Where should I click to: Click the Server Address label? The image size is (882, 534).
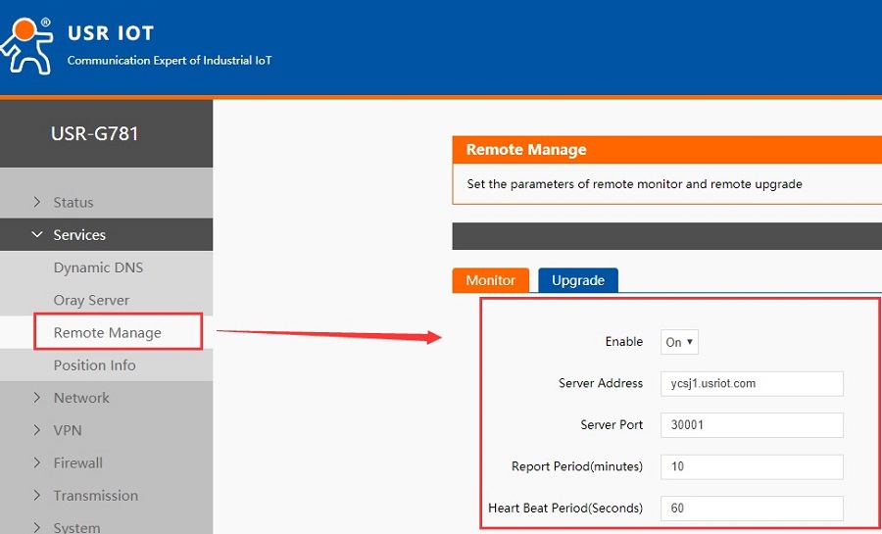[601, 383]
